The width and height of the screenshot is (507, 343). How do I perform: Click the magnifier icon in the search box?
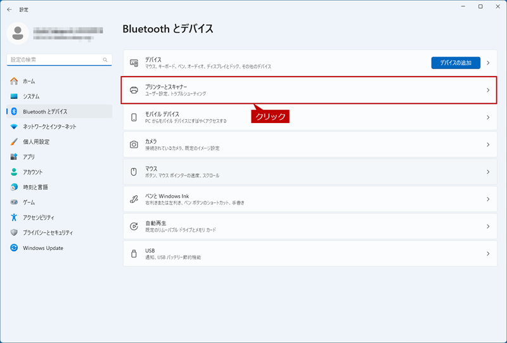point(105,60)
